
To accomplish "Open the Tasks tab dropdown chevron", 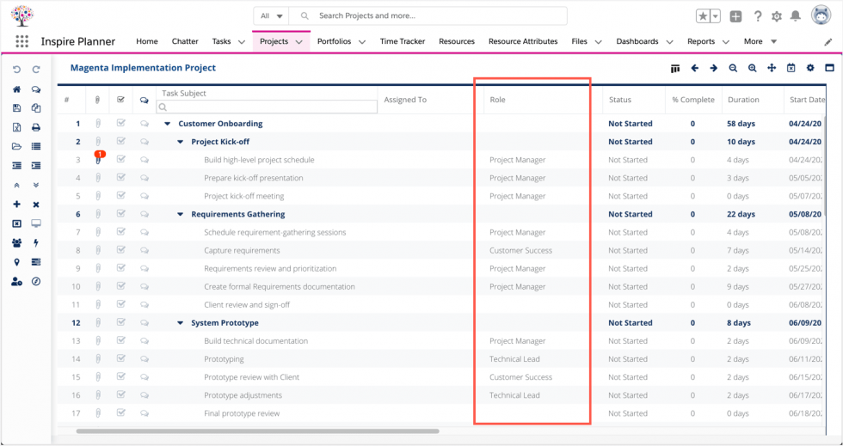I will [x=242, y=42].
